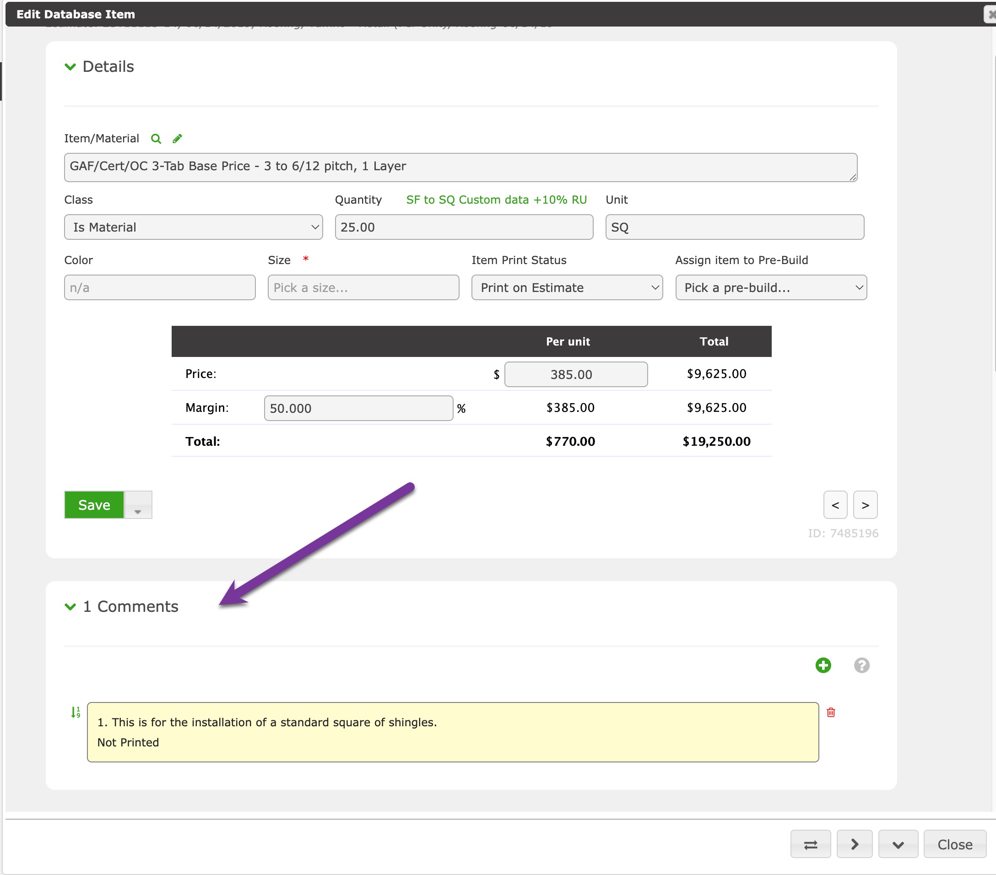This screenshot has height=875, width=996.
Task: Collapse the Details section
Action: pyautogui.click(x=70, y=67)
